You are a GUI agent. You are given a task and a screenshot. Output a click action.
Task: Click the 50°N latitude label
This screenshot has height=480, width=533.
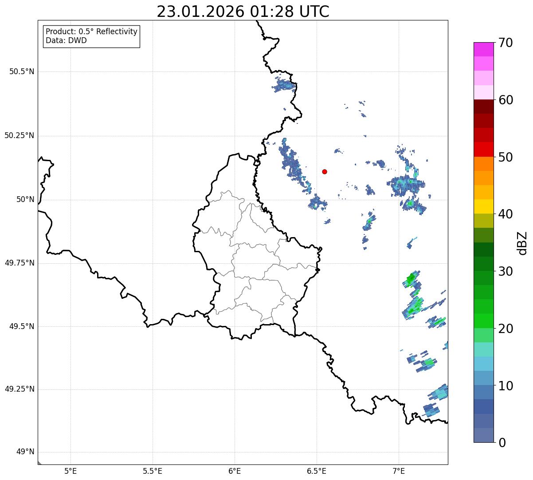[x=25, y=199]
